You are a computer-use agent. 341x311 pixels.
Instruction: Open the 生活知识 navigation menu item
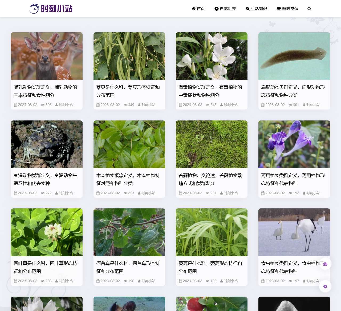click(256, 9)
